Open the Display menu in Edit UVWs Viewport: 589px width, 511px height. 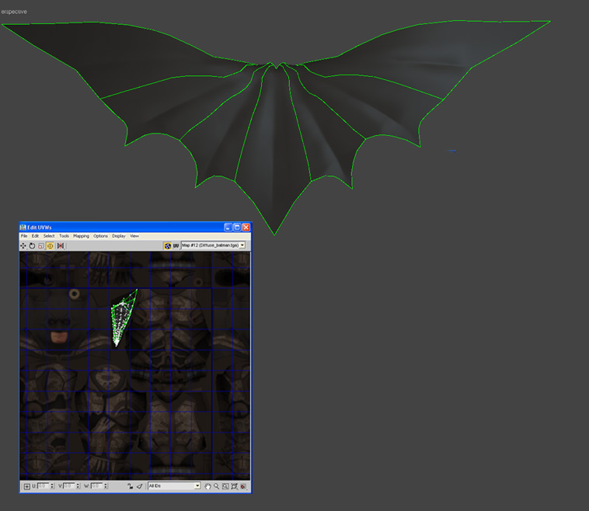pos(119,236)
